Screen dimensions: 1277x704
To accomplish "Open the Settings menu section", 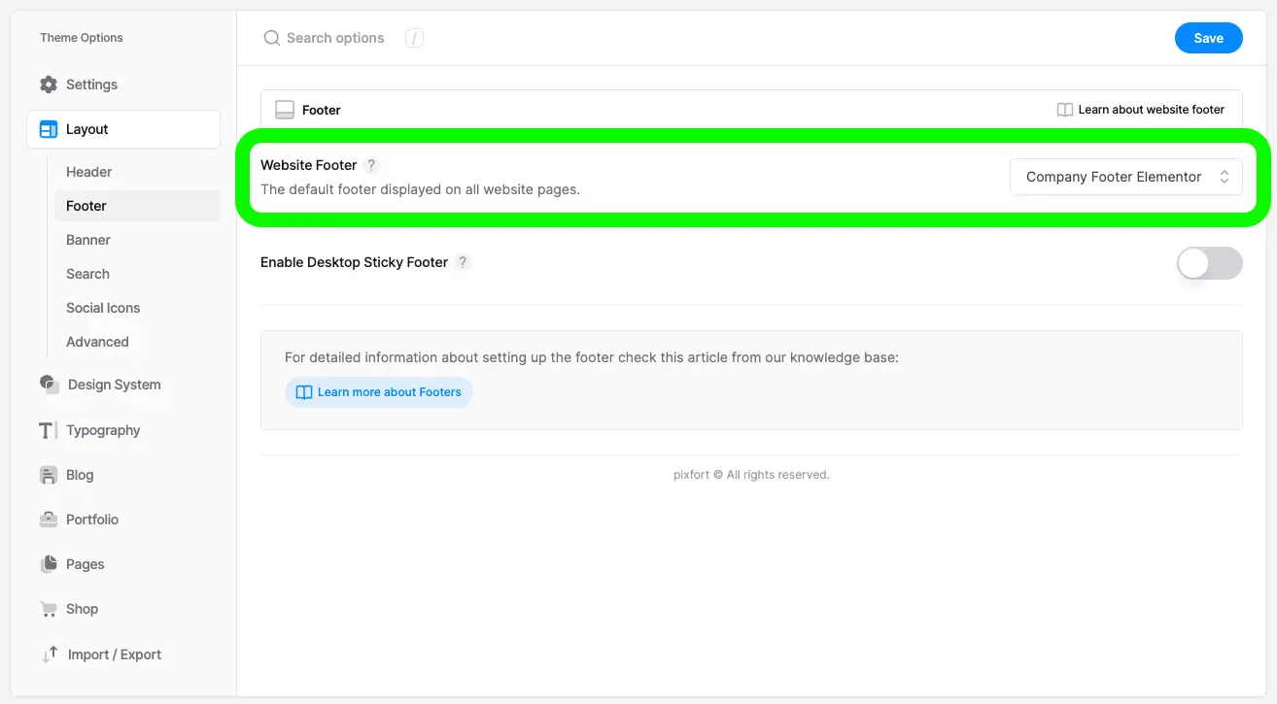I will (123, 84).
